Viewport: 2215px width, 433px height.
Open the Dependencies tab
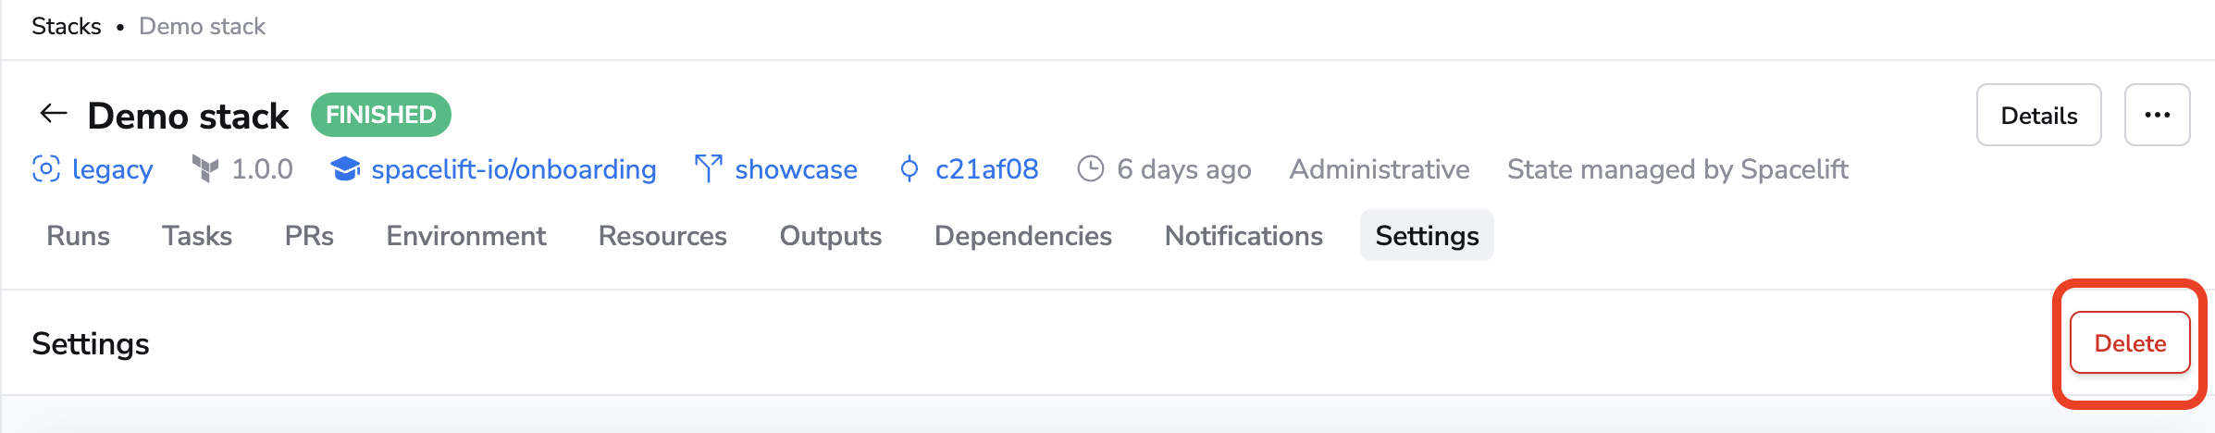click(1023, 236)
